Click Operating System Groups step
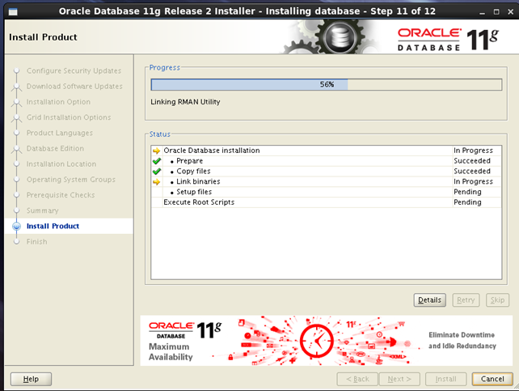Viewport: 519px width, 391px height. click(x=71, y=179)
